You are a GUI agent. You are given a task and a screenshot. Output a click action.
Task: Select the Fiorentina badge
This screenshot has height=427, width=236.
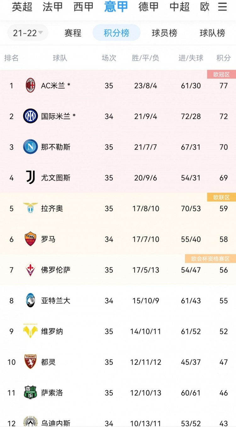31,270
